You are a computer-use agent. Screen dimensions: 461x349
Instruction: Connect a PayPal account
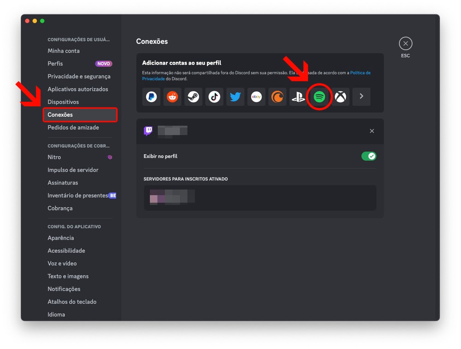coord(151,96)
